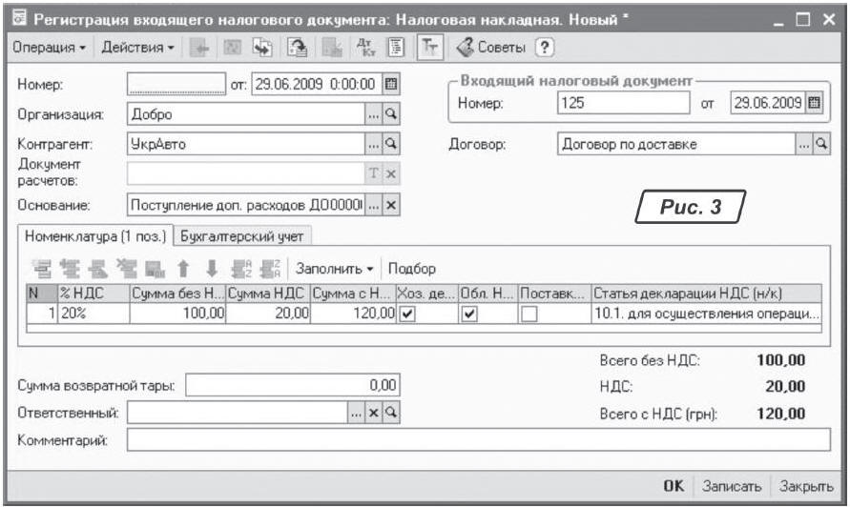Image resolution: width=850 pixels, height=507 pixels.
Task: Open Контрагент record with magnifier icon
Action: 389,145
